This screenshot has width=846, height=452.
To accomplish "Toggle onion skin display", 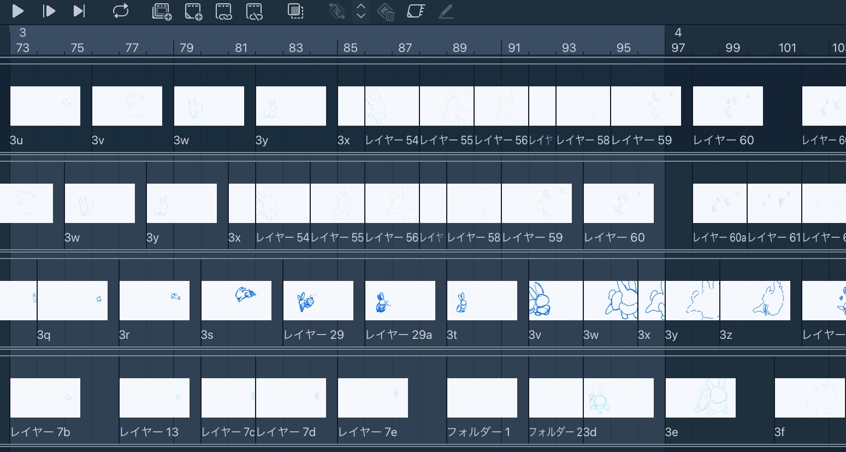I will click(295, 11).
